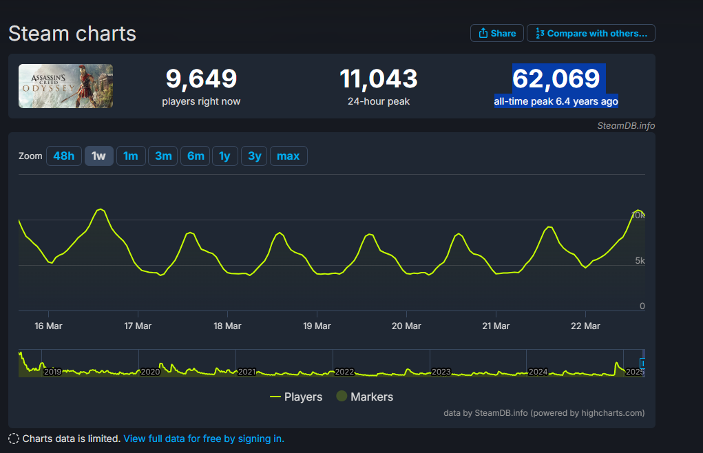The height and width of the screenshot is (453, 703).
Task: Click the 9,649 players right now value
Action: (201, 78)
